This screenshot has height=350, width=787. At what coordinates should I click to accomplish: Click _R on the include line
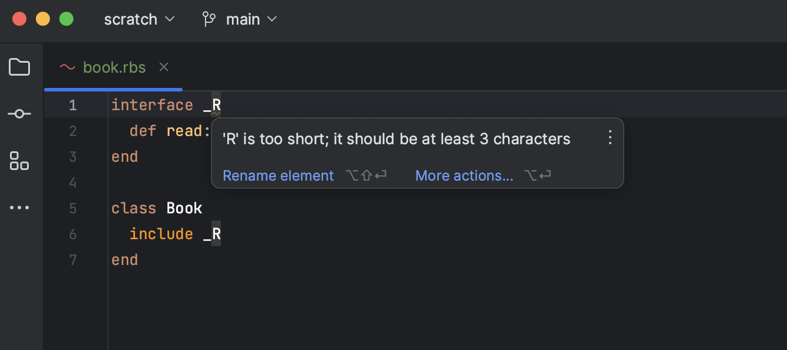point(212,234)
